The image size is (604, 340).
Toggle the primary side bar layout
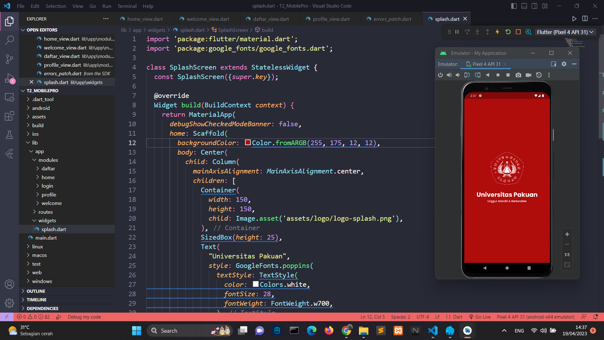click(514, 6)
